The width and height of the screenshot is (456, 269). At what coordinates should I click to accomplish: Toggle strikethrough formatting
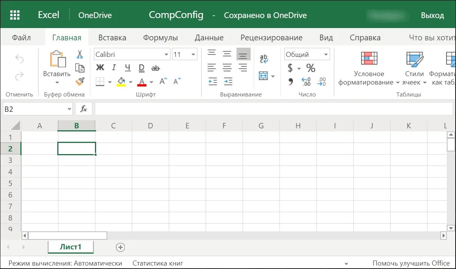pyautogui.click(x=155, y=68)
